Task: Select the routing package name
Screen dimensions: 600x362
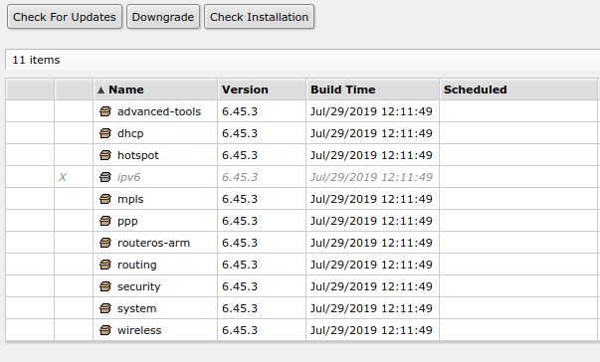Action: point(137,265)
